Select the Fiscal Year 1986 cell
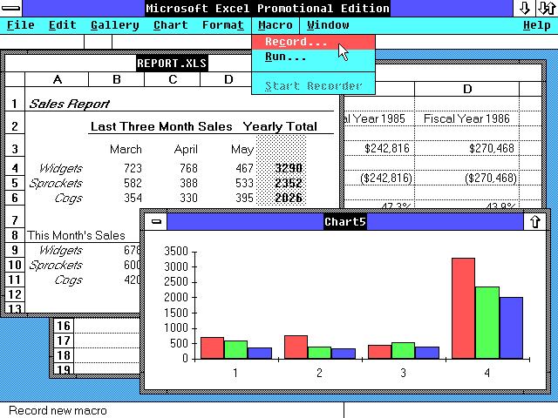Screen dimensions: 558x418 pos(467,118)
